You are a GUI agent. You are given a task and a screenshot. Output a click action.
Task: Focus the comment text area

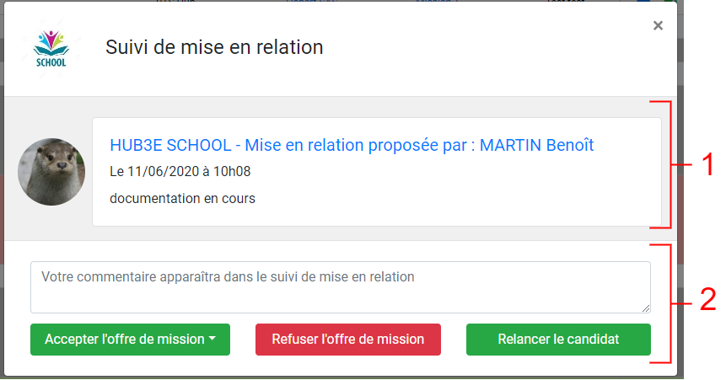point(341,287)
